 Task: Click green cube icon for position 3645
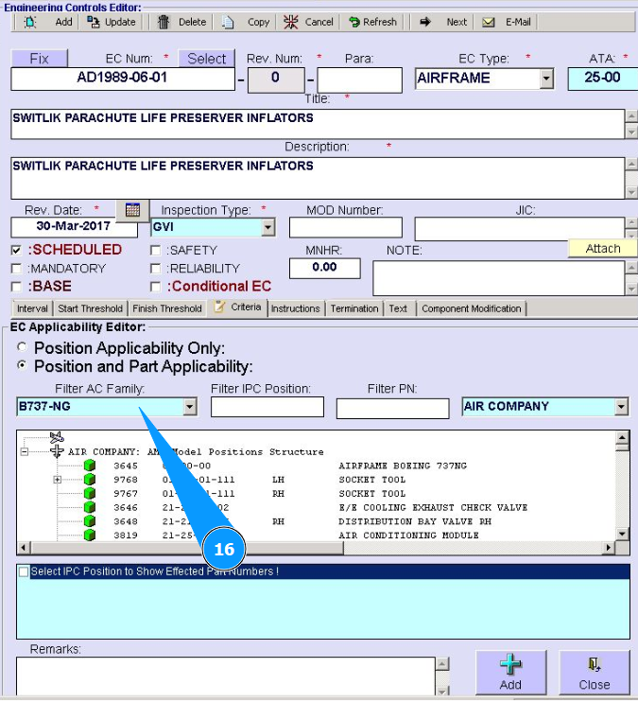[x=90, y=466]
